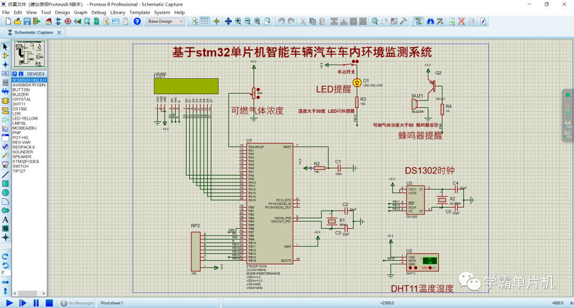The width and height of the screenshot is (574, 308).
Task: Open Debug menu
Action: tap(98, 12)
